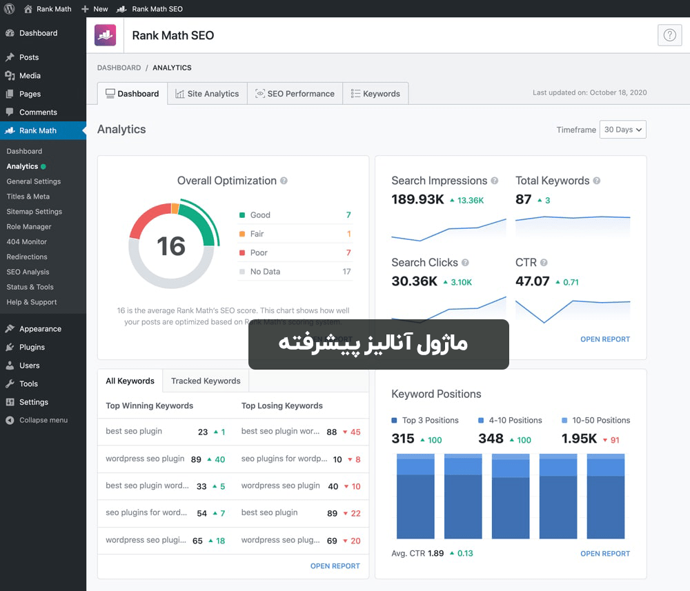This screenshot has height=591, width=690.
Task: Click the Overall Optimization help icon
Action: [284, 181]
